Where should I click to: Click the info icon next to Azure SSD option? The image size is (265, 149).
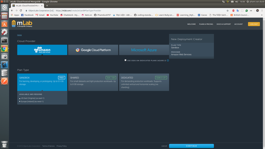(168, 60)
